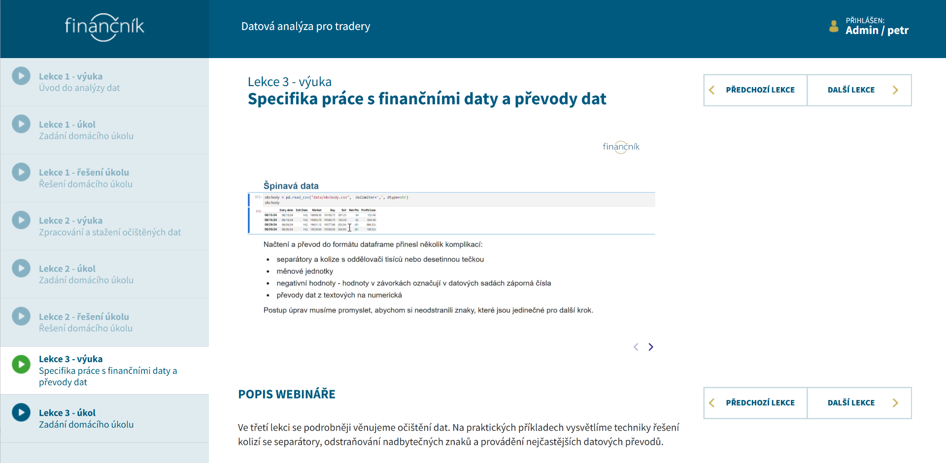Click play icon beside Lekce 1 - úkol
This screenshot has height=463, width=946.
21,124
